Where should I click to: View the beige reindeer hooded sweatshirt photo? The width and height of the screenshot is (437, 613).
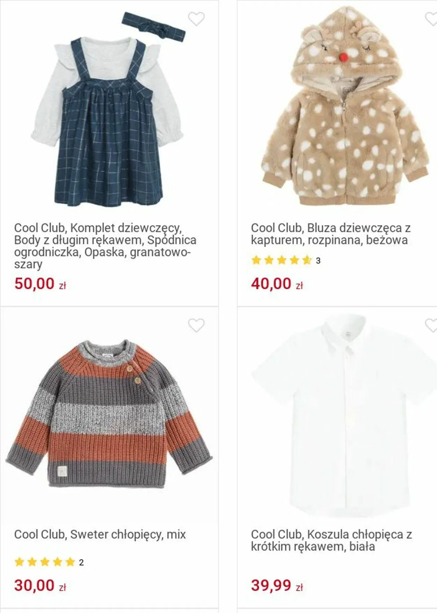(x=345, y=106)
